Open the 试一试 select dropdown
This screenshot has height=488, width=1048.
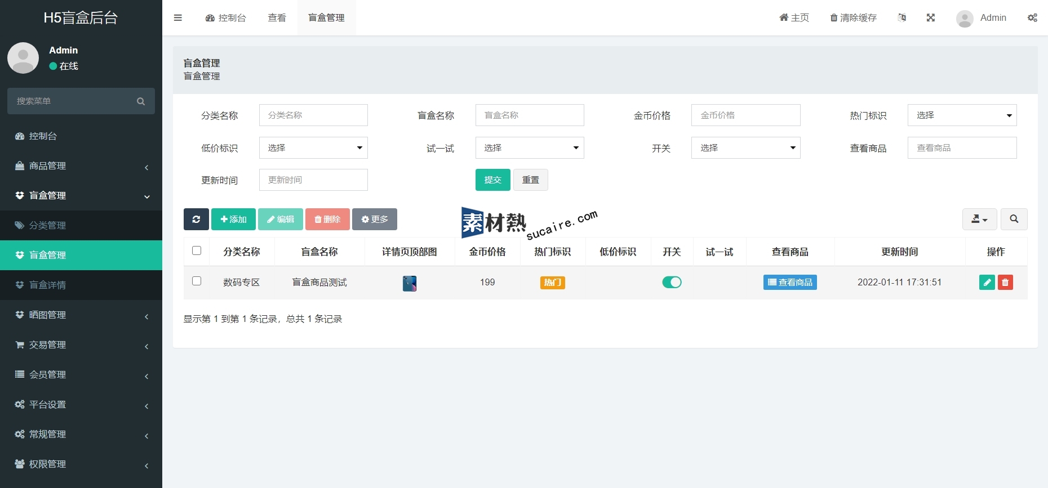point(530,147)
